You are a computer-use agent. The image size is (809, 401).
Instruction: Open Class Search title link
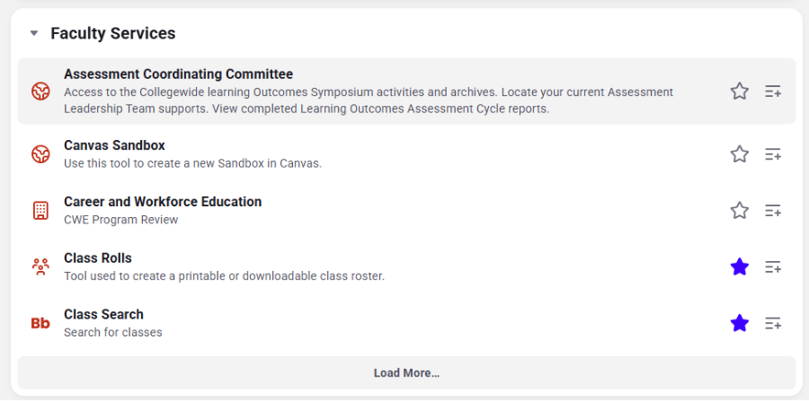click(103, 314)
